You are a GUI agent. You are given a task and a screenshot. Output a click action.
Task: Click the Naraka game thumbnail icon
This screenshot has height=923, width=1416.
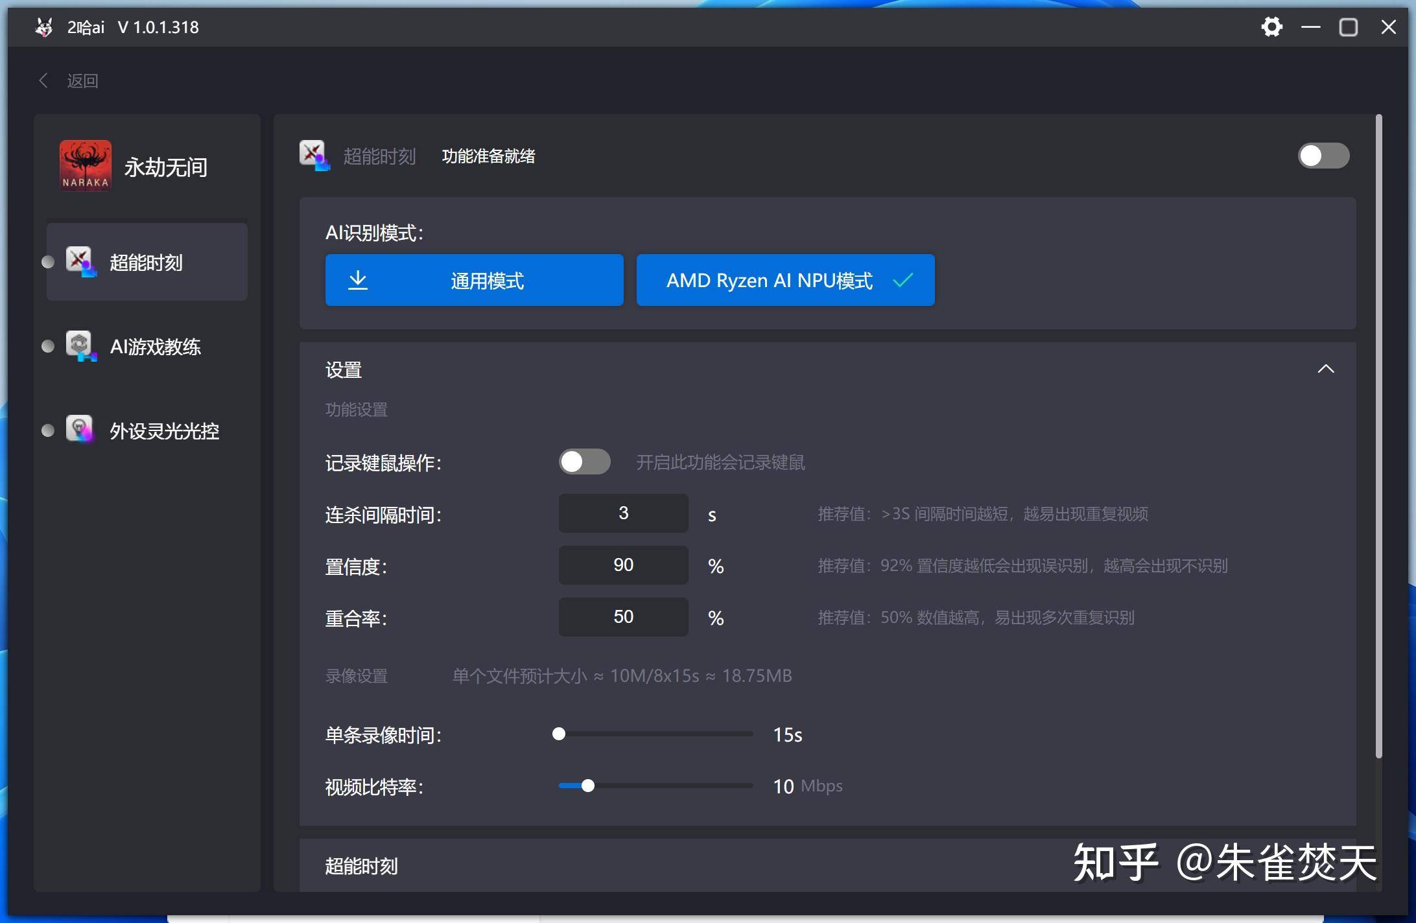86,166
